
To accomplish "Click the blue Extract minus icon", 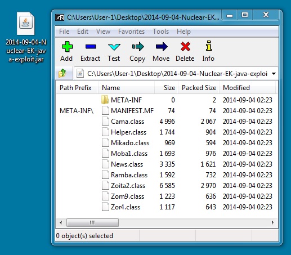I will [91, 46].
